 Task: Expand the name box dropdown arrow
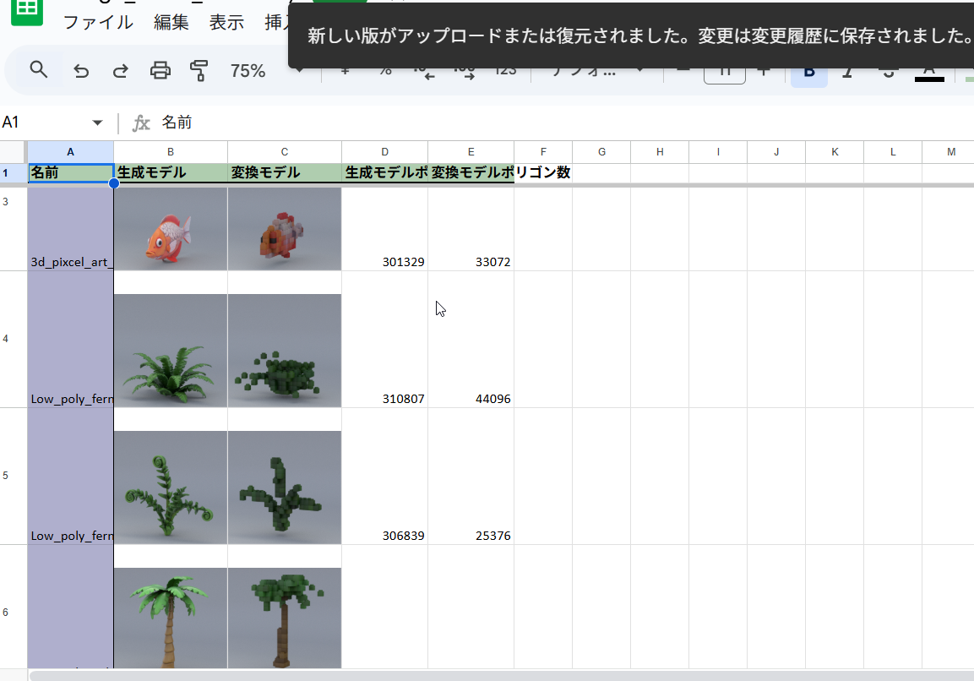click(x=97, y=123)
